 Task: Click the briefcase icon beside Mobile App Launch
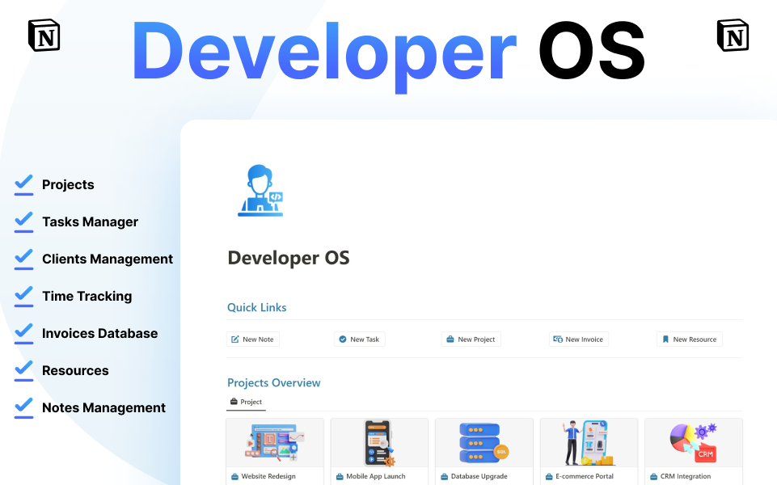340,477
